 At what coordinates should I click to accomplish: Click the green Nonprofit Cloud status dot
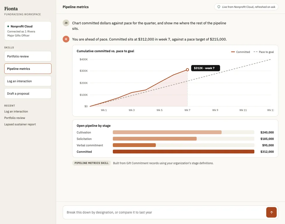point(8,26)
